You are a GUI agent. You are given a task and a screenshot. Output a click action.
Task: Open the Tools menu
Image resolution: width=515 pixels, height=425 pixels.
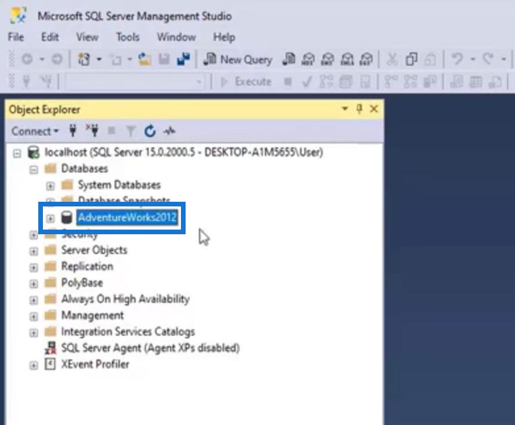coord(128,37)
